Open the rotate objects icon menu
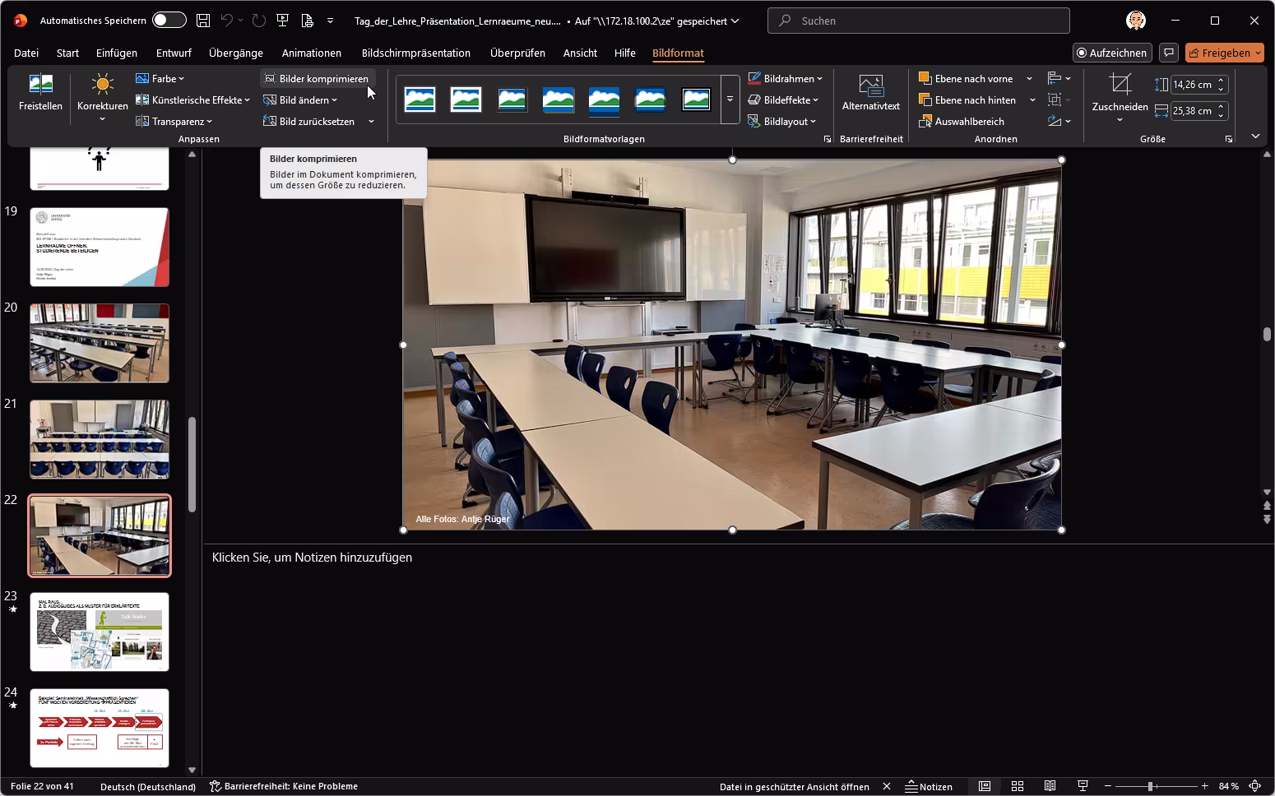1275x796 pixels. click(1059, 122)
